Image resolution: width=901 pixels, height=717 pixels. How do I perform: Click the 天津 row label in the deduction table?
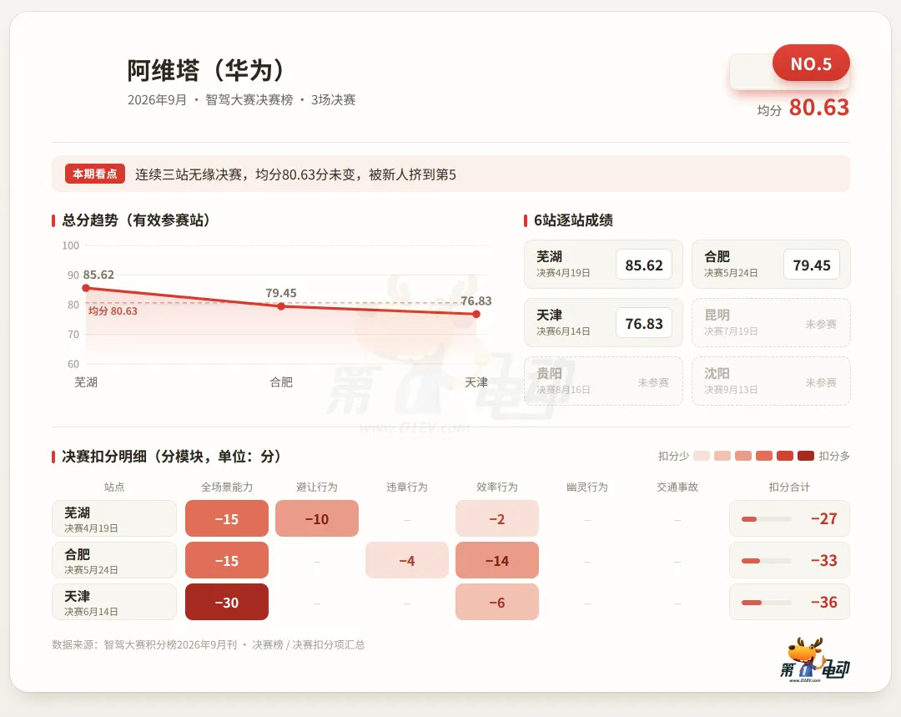tap(113, 602)
